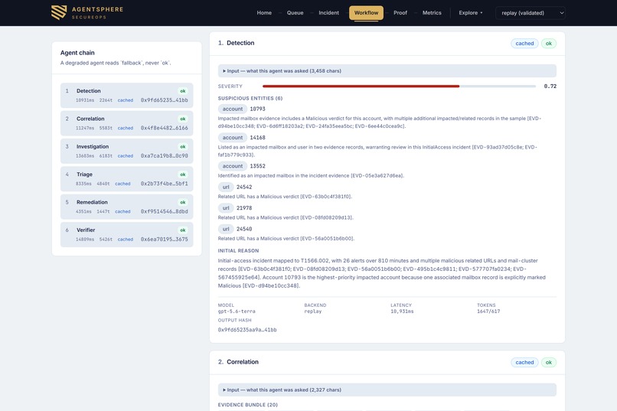
Task: Click the AgentSphere SecureOps logo
Action: [87, 12]
